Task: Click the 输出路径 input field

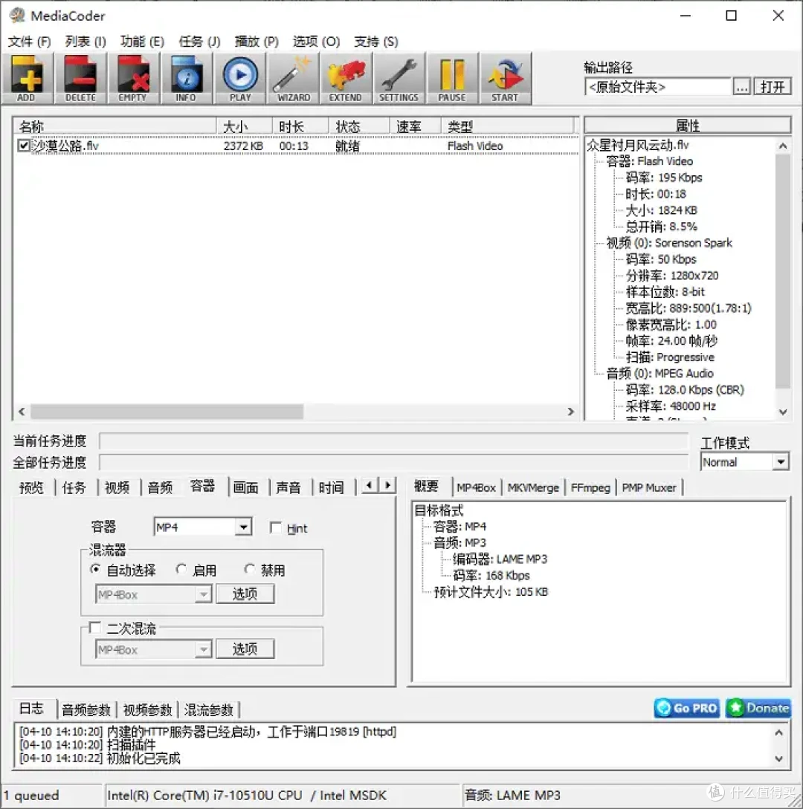Action: click(x=658, y=87)
